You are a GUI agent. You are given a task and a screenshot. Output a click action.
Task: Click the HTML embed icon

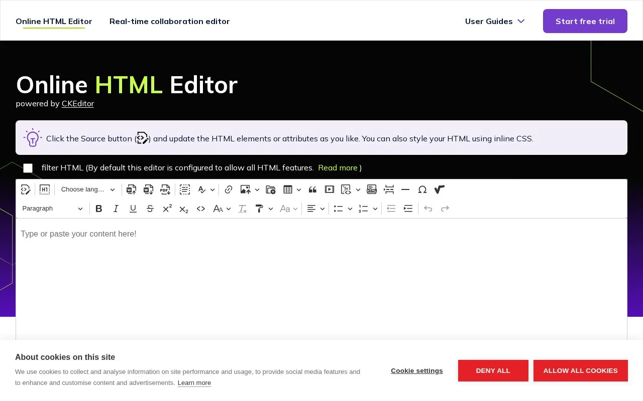pos(372,189)
